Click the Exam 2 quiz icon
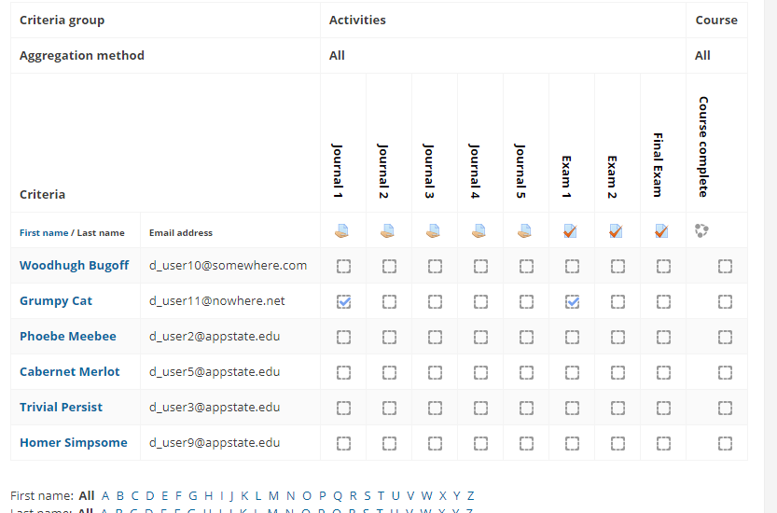Image resolution: width=777 pixels, height=513 pixels. click(x=616, y=231)
